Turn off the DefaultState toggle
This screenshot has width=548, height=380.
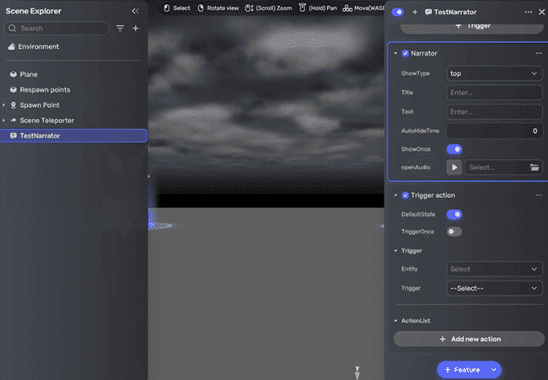454,214
